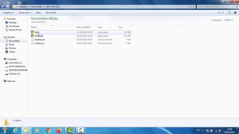Show the preview pane button

click(x=229, y=13)
